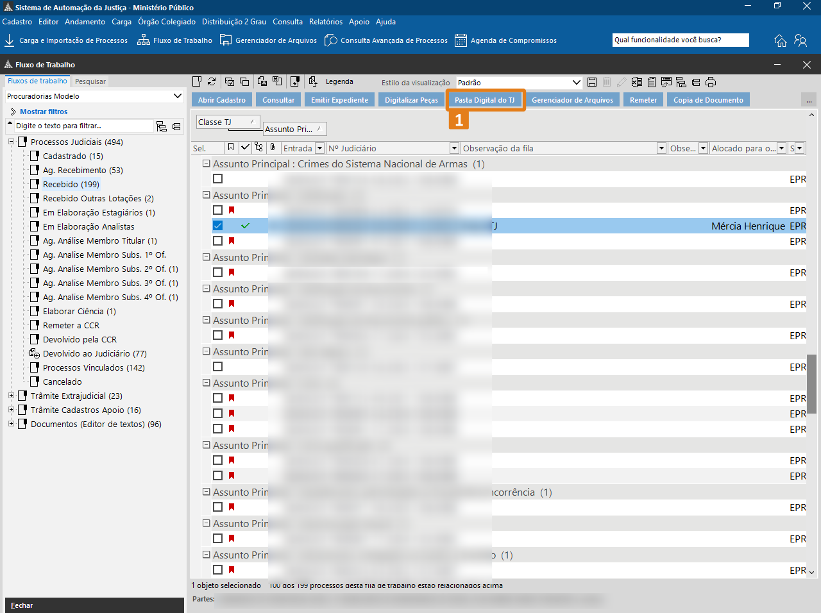This screenshot has width=821, height=613.
Task: Click the printer icon in list toolbar
Action: click(711, 82)
